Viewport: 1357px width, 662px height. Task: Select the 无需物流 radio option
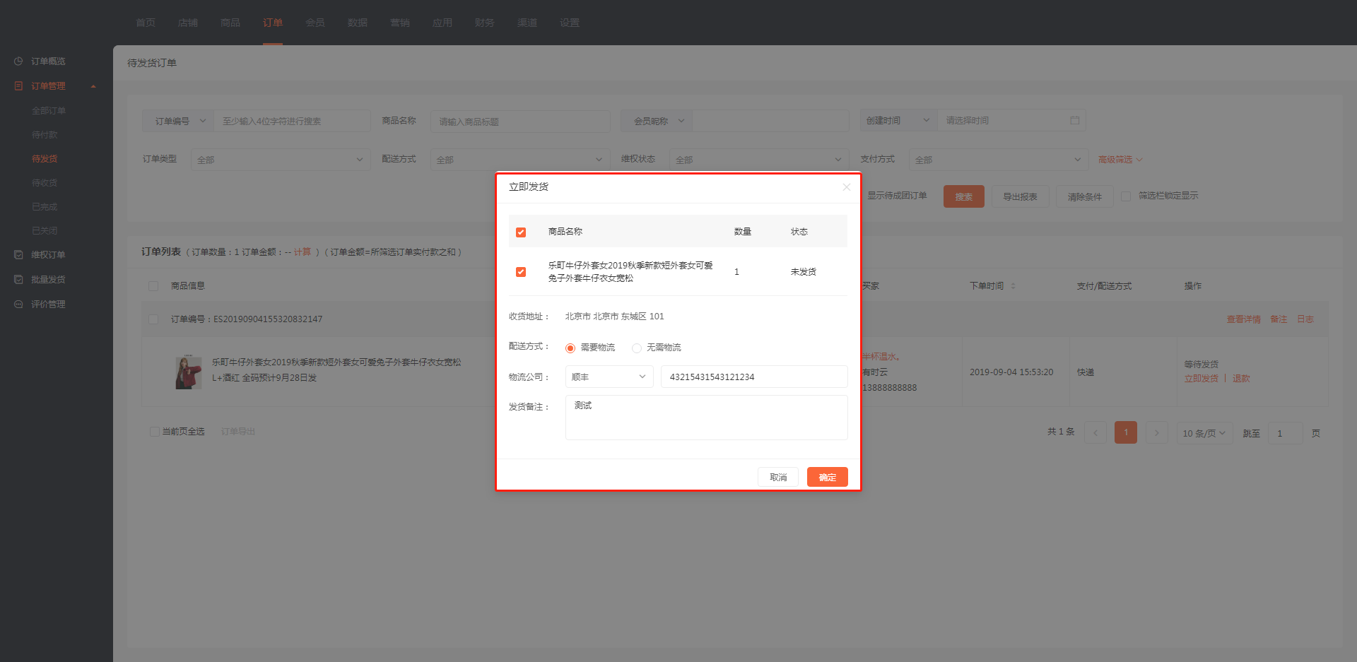(637, 348)
